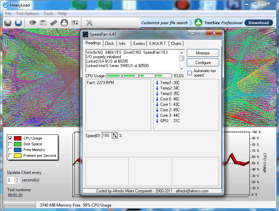
Task: Open the Test Options menu
Action: click(27, 14)
